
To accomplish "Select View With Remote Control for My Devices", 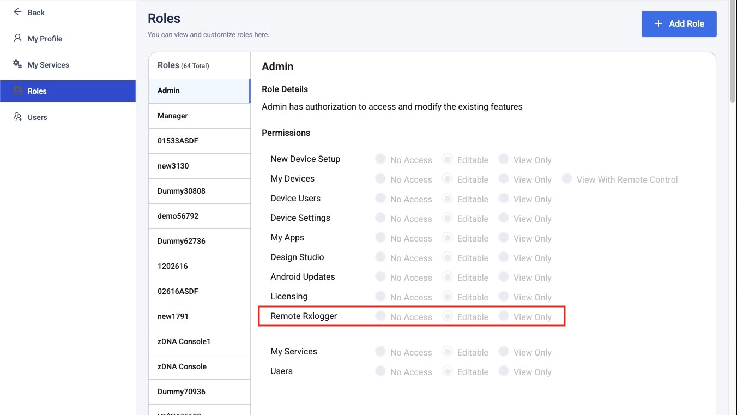I will (567, 179).
